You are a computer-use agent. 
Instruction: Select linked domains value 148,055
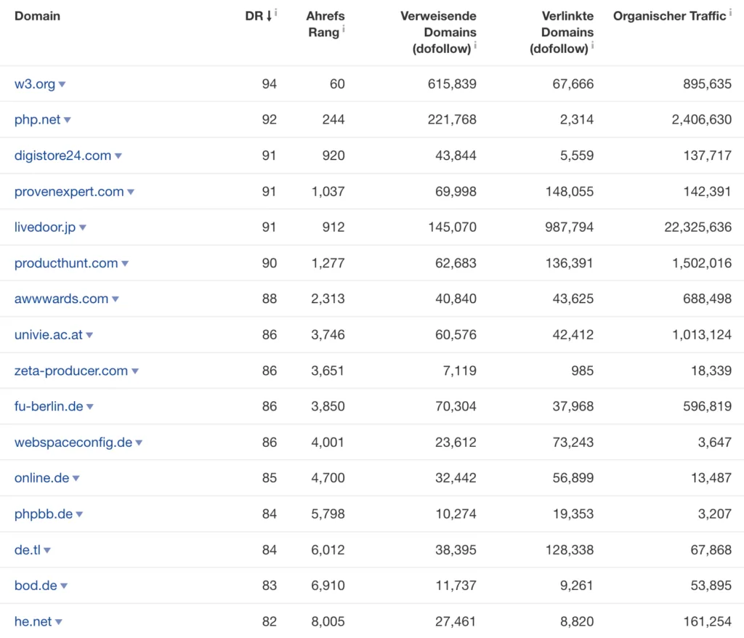(569, 192)
